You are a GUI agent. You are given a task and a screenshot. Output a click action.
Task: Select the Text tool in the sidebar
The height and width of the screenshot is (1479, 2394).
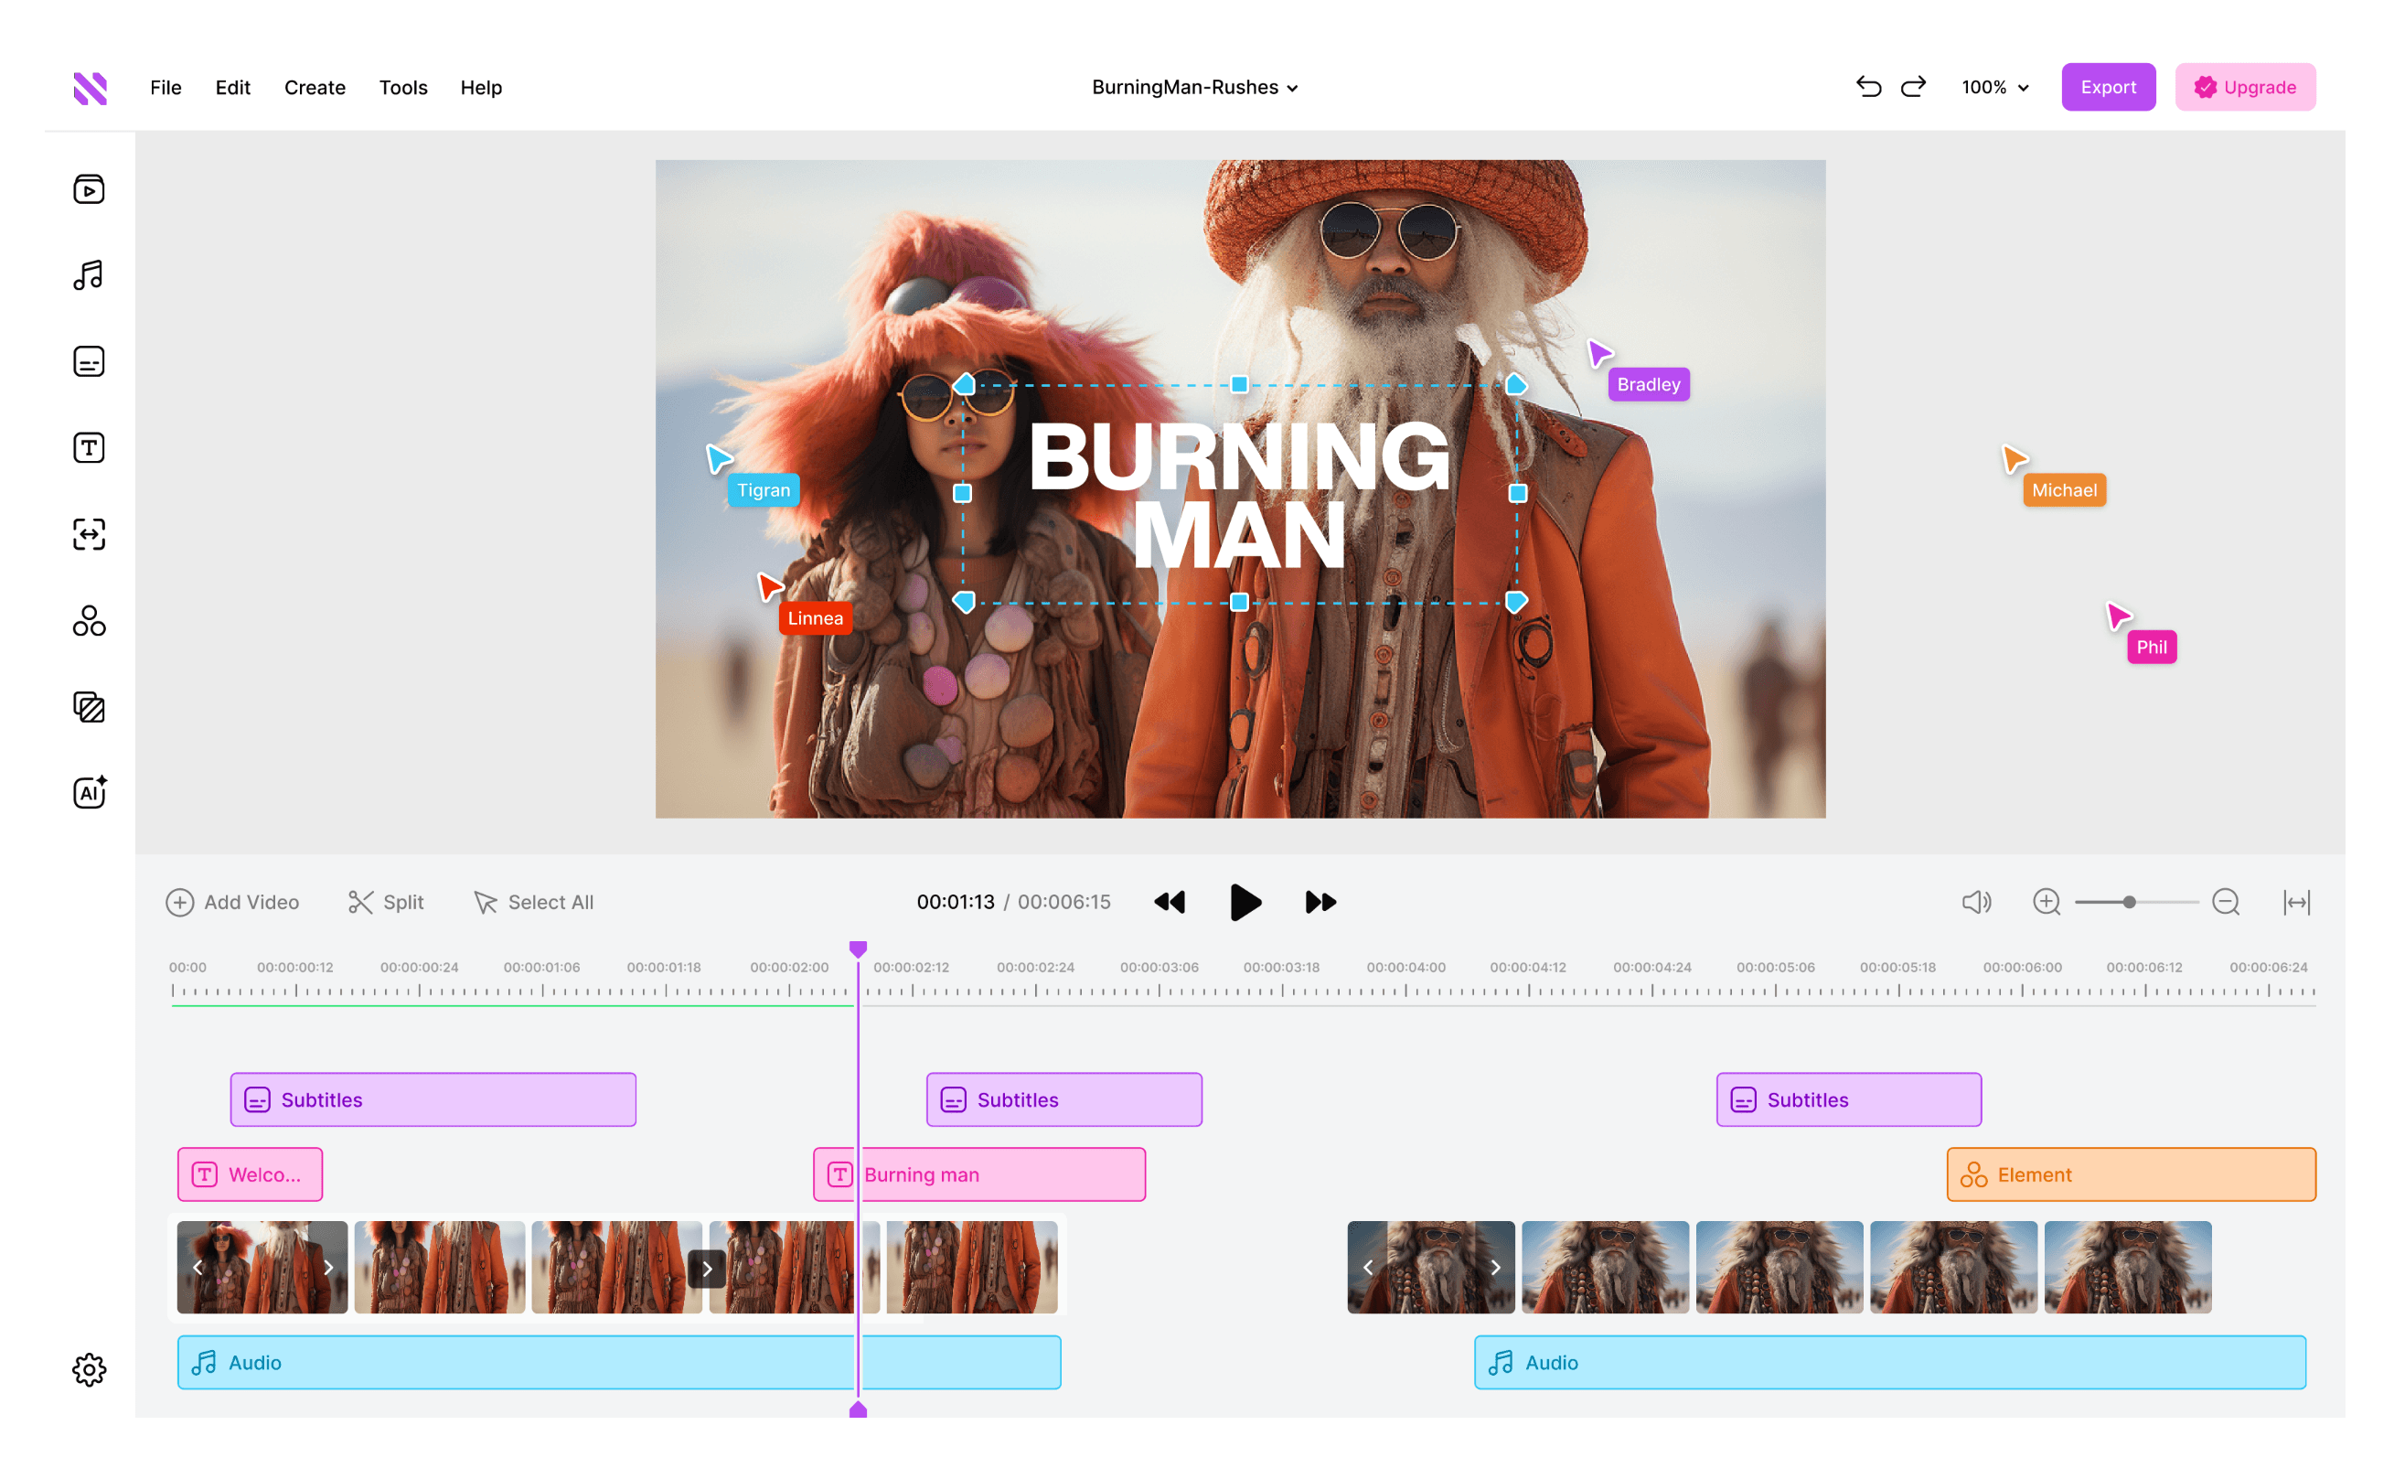(89, 448)
